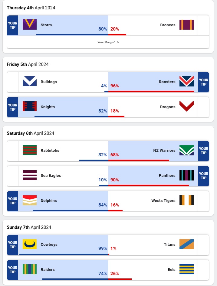Screen dimensions: 217x286
Task: Click the Broncos team logo
Action: click(186, 24)
